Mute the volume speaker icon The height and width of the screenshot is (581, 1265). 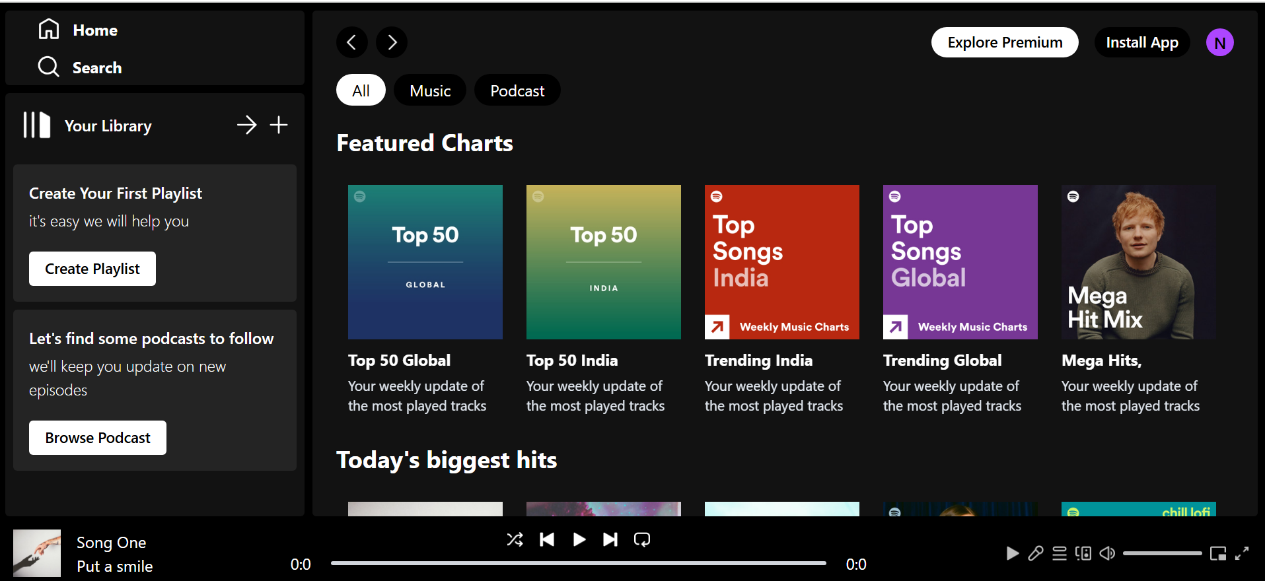pos(1108,553)
